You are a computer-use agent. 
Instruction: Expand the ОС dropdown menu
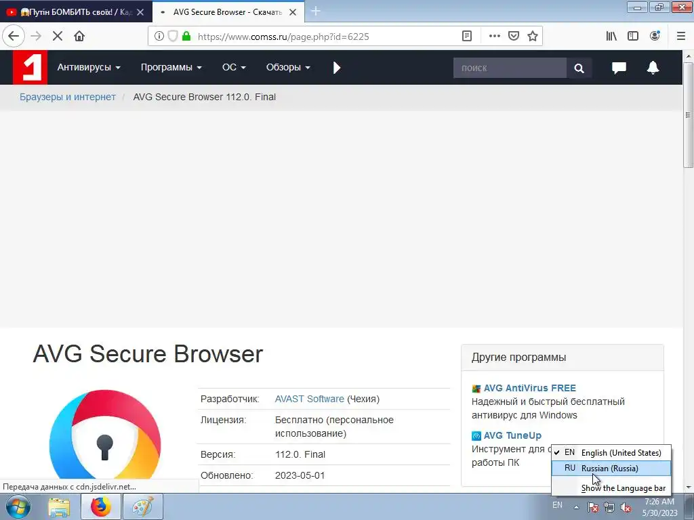pos(234,67)
